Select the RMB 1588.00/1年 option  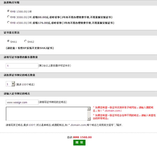[8, 11]
